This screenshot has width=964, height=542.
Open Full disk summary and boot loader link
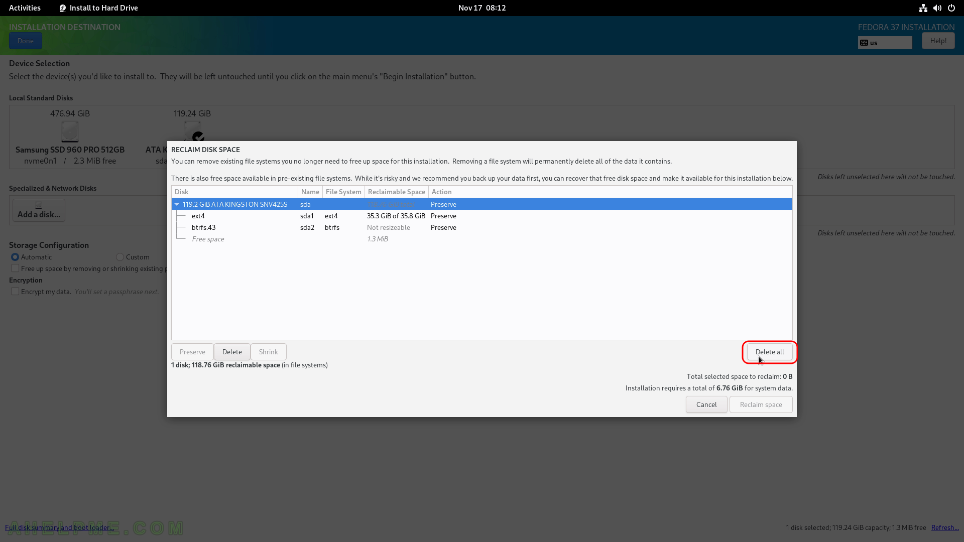59,527
